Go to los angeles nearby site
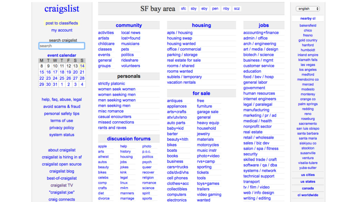Image resolution: width=359 pixels, height=202 pixels. (x=308, y=70)
